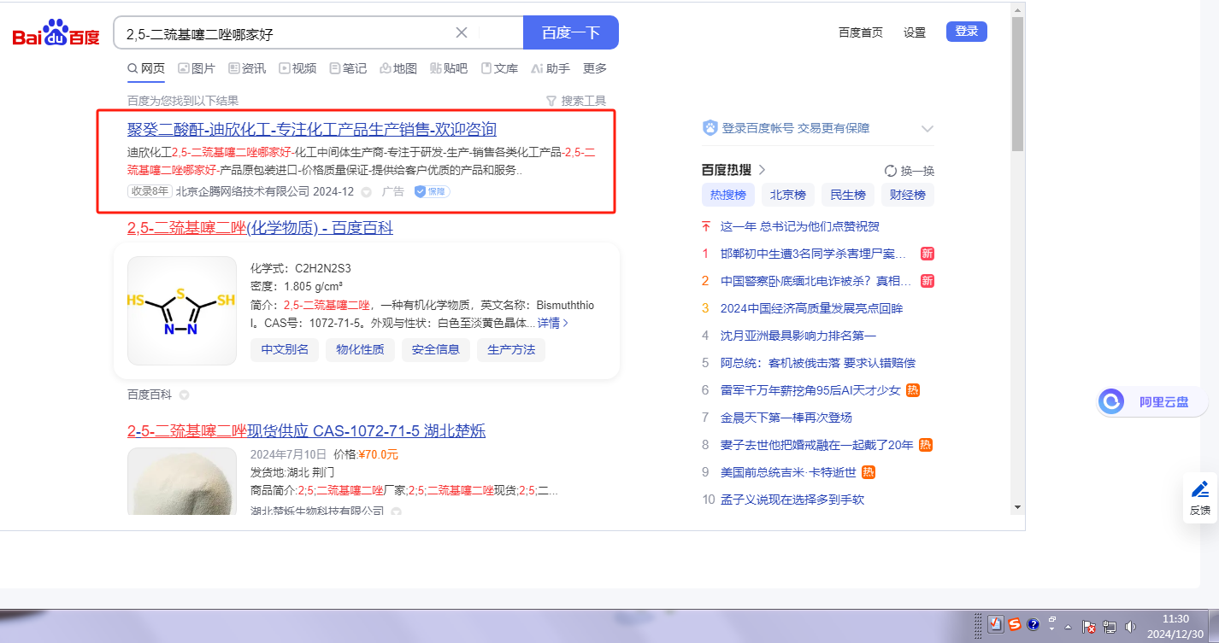Click the volume speaker tray icon
1219x643 pixels.
1131,626
